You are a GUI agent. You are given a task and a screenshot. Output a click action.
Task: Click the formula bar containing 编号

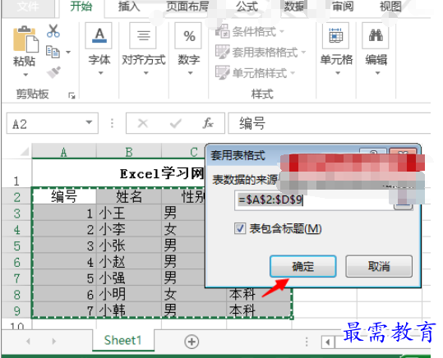pos(329,123)
